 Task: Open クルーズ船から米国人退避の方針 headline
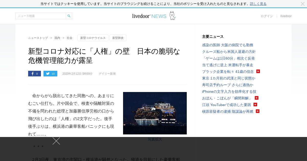(229, 52)
